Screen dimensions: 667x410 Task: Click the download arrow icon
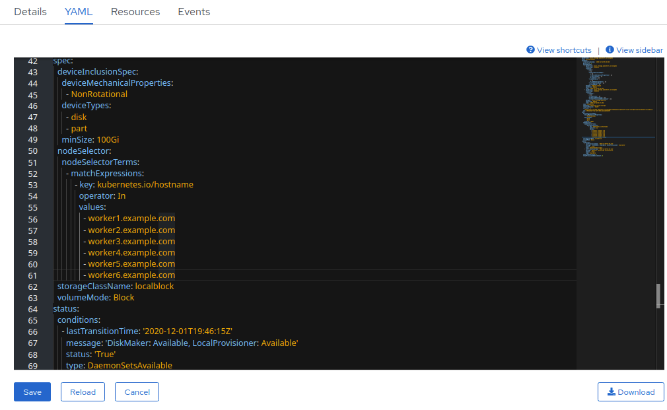(x=611, y=392)
